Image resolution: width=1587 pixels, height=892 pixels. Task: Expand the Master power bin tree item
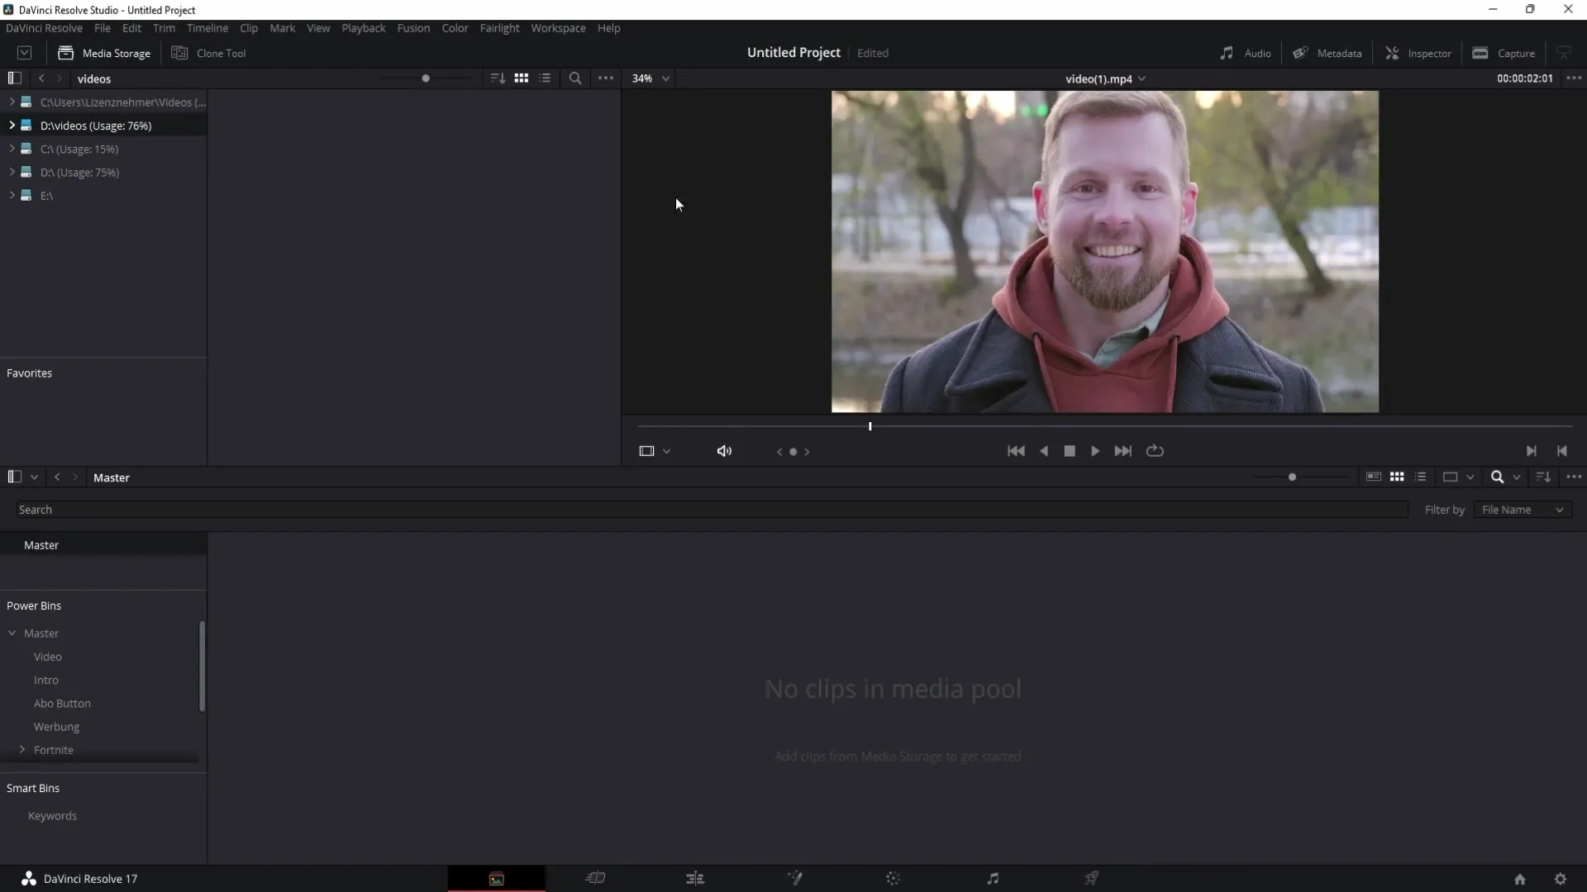coord(11,633)
